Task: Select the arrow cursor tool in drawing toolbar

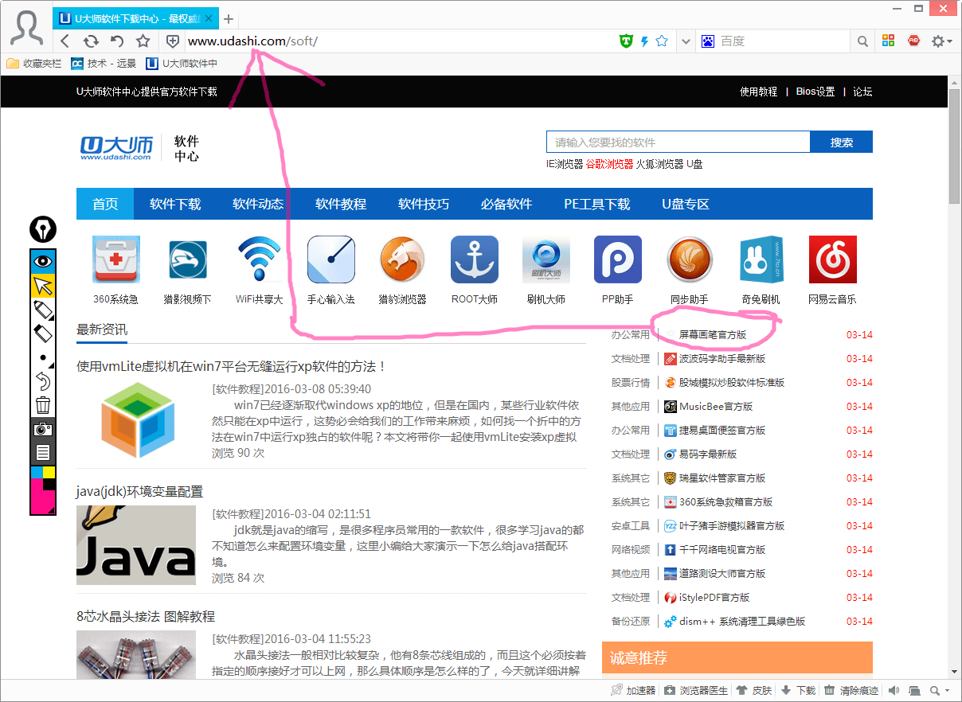Action: 43,286
